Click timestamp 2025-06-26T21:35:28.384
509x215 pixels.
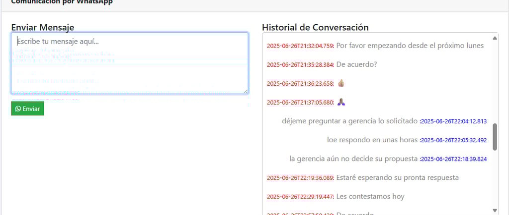coord(300,65)
